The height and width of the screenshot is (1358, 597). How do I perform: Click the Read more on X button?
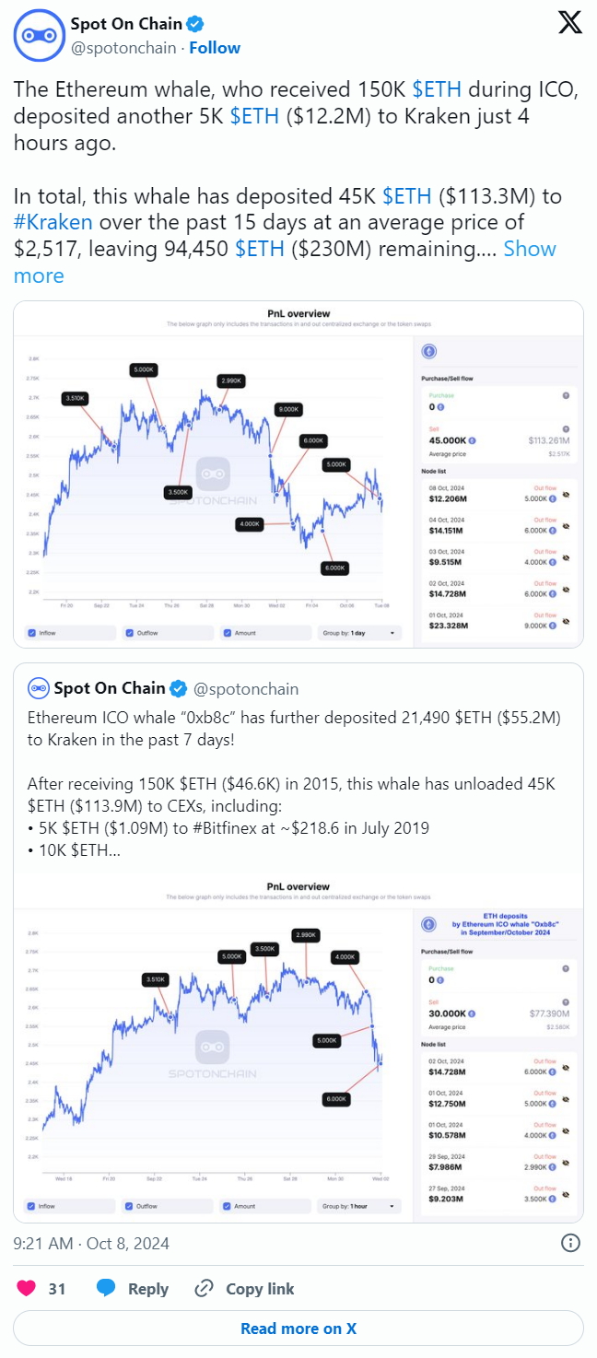coord(298,1329)
